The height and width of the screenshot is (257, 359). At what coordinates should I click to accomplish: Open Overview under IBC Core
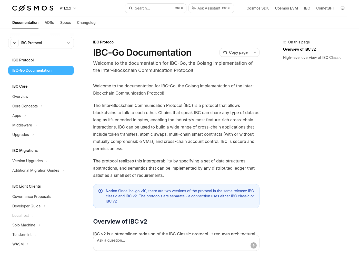tap(20, 97)
